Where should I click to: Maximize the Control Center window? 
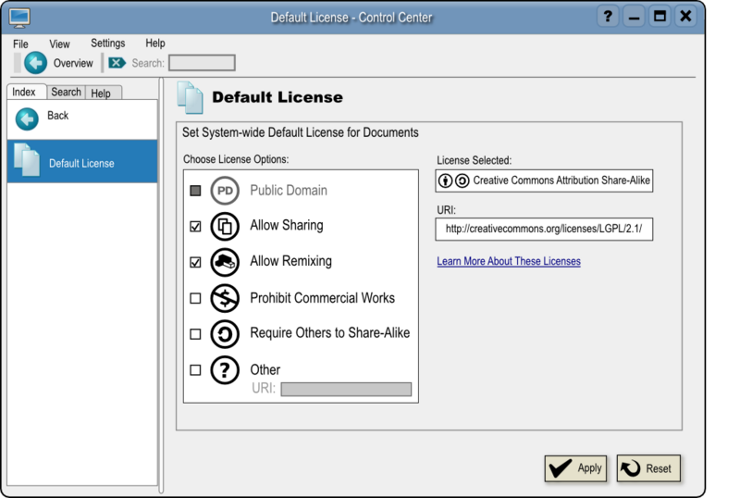(x=660, y=17)
